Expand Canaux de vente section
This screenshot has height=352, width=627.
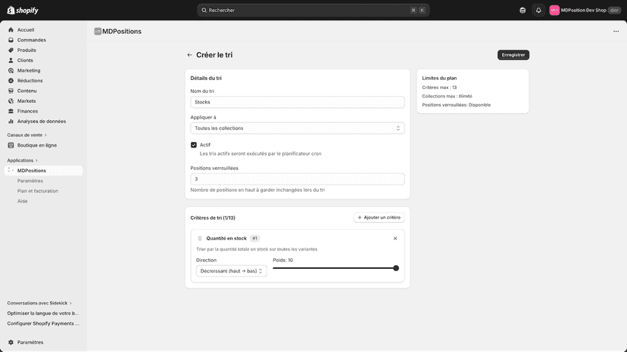tap(27, 135)
